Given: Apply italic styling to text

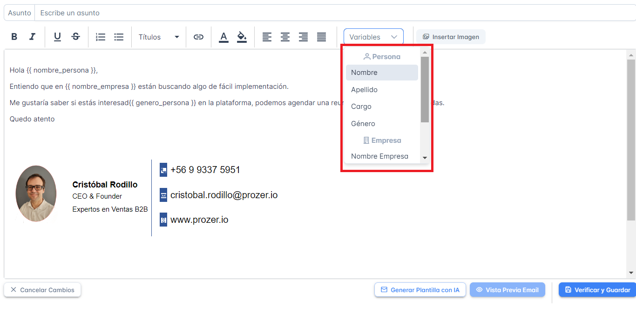Looking at the screenshot, I should [31, 37].
